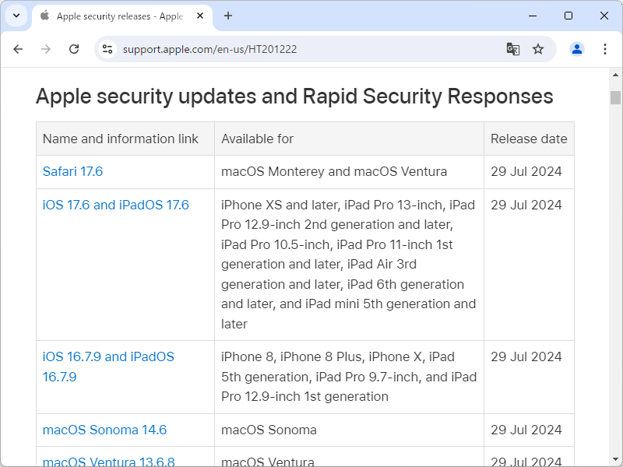623x467 pixels.
Task: Open the tab search dropdown chevron
Action: (16, 16)
